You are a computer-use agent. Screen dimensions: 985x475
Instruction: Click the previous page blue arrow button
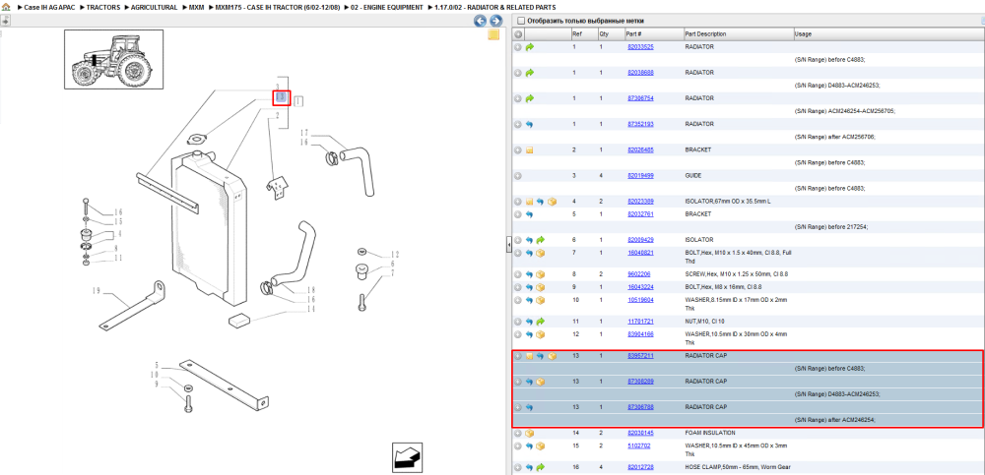click(480, 21)
